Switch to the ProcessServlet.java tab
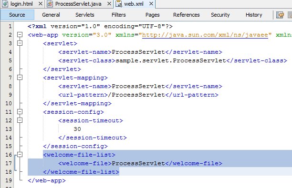 (x=78, y=4)
